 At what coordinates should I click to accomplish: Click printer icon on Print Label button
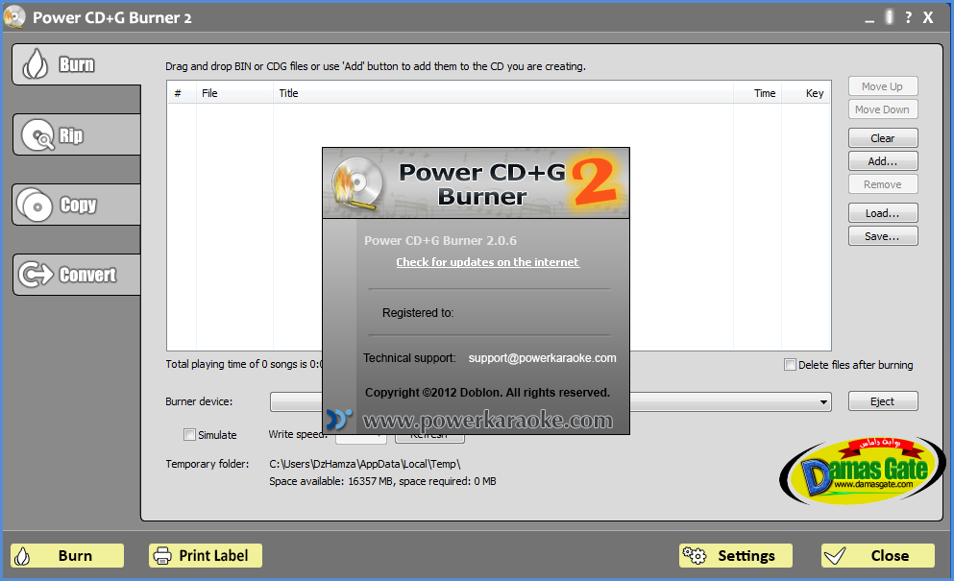161,555
